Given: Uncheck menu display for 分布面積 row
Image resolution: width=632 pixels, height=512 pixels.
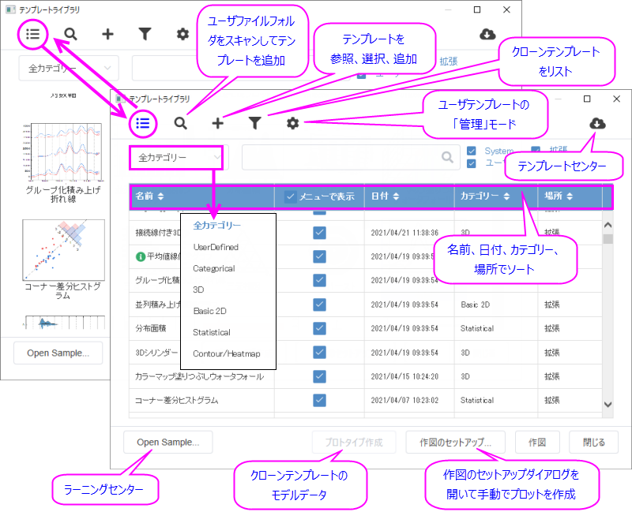Looking at the screenshot, I should pos(319,328).
